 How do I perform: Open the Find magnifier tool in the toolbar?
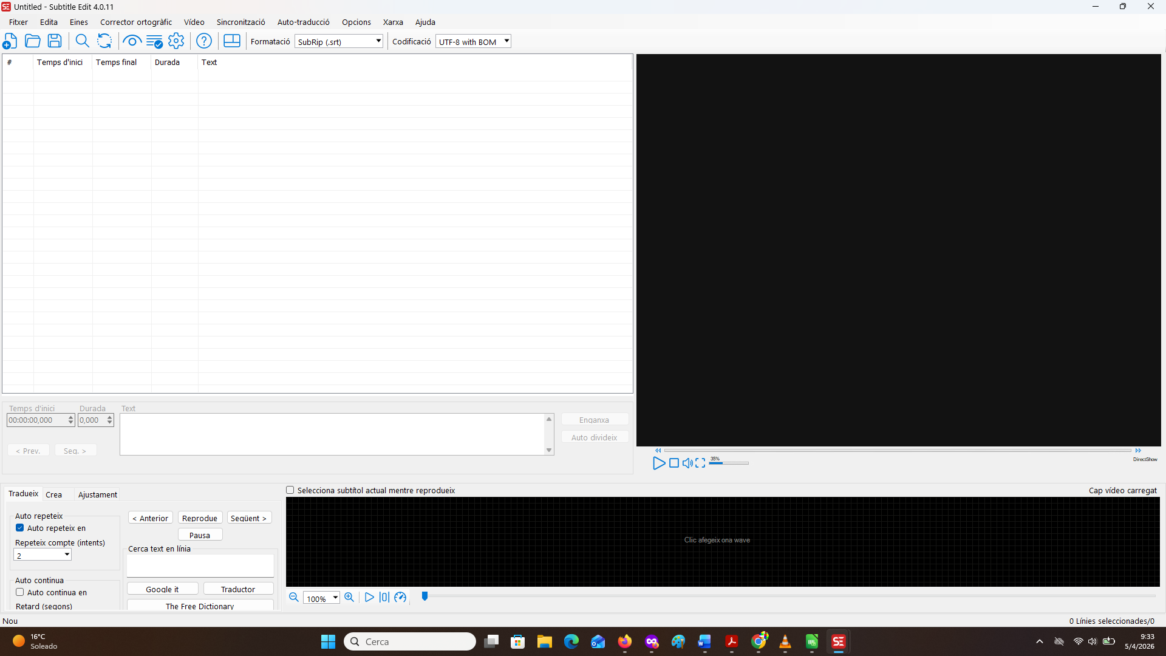click(x=82, y=41)
